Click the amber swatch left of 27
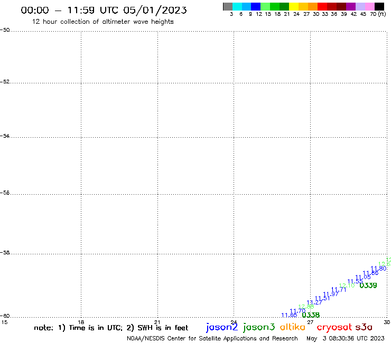 tap(303, 6)
